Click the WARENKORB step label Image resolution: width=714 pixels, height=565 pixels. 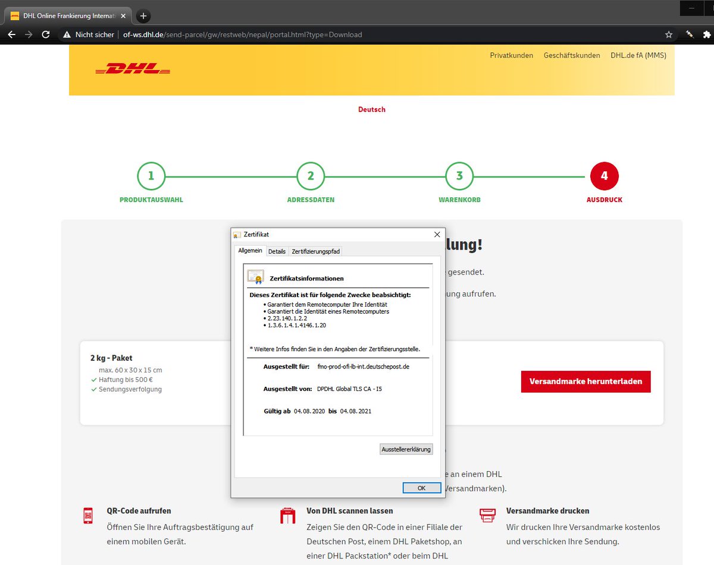tap(459, 200)
